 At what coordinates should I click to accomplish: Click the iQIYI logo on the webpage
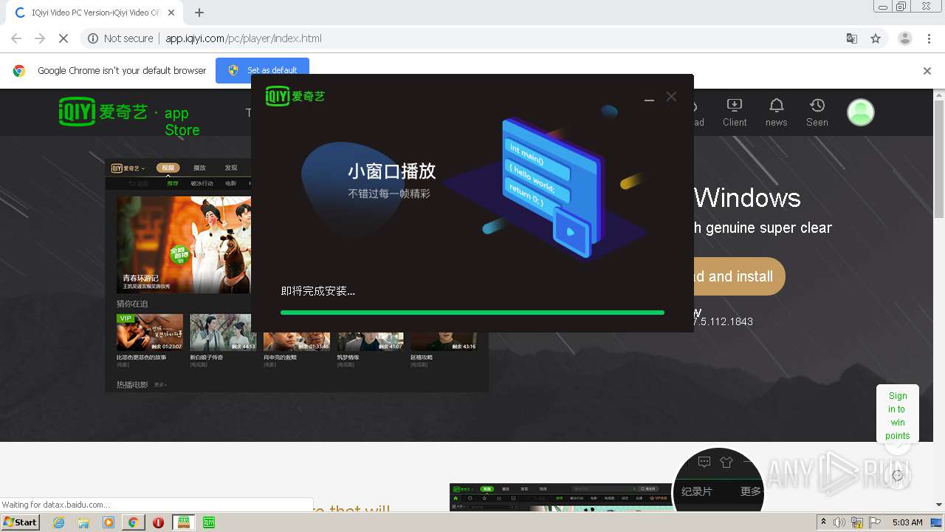click(104, 112)
